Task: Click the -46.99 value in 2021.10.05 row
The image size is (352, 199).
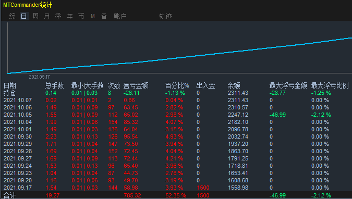Action: click(277, 115)
